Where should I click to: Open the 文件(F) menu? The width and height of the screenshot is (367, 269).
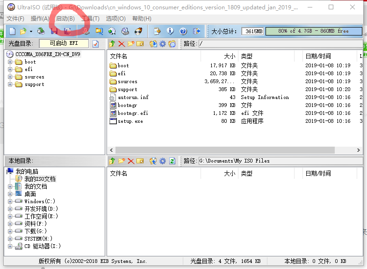(15, 19)
